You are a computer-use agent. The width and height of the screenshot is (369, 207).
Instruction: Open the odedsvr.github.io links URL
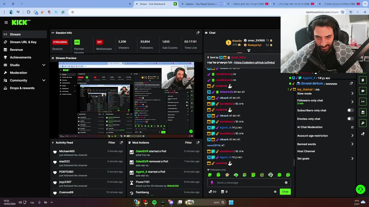254,62
